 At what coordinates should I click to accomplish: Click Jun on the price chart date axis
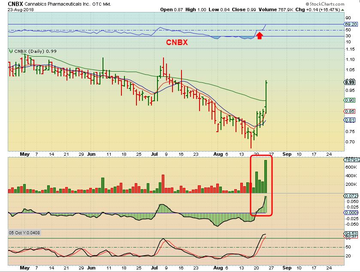pyautogui.click(x=91, y=154)
